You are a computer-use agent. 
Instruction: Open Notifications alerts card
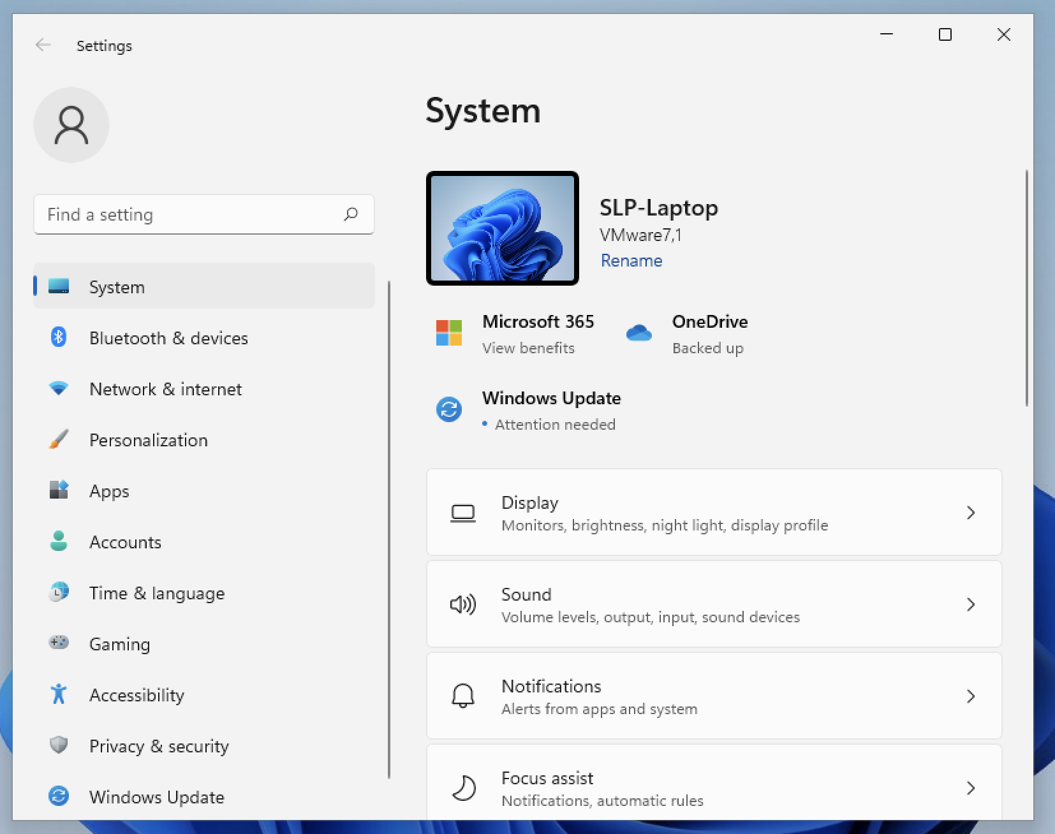pyautogui.click(x=714, y=696)
